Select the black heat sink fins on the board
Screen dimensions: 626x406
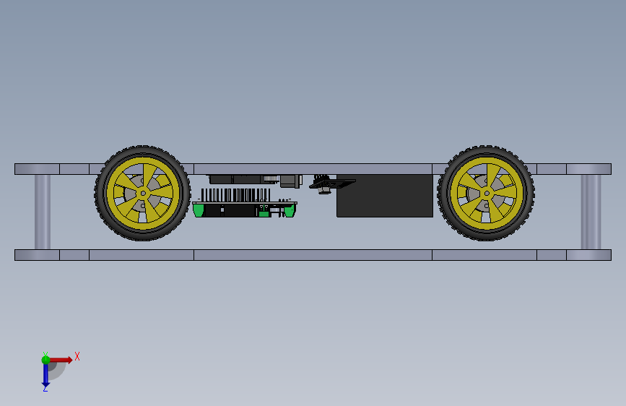[x=235, y=195]
